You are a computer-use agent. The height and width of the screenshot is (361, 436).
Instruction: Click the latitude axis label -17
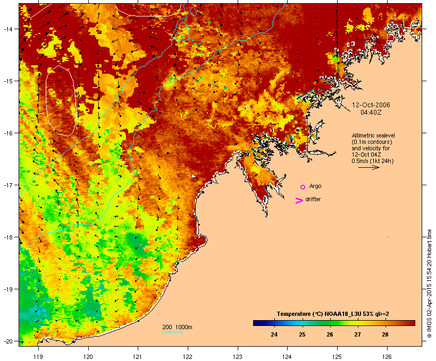point(7,185)
